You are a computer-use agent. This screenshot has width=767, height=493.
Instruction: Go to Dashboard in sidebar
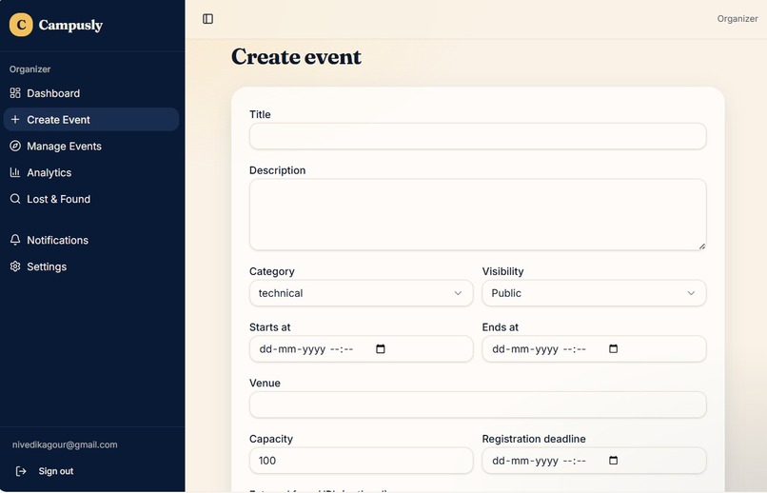(x=91, y=93)
